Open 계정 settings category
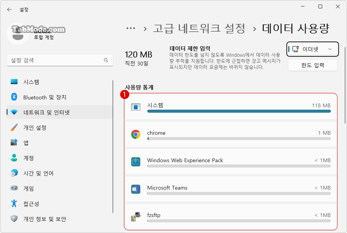 (59, 158)
